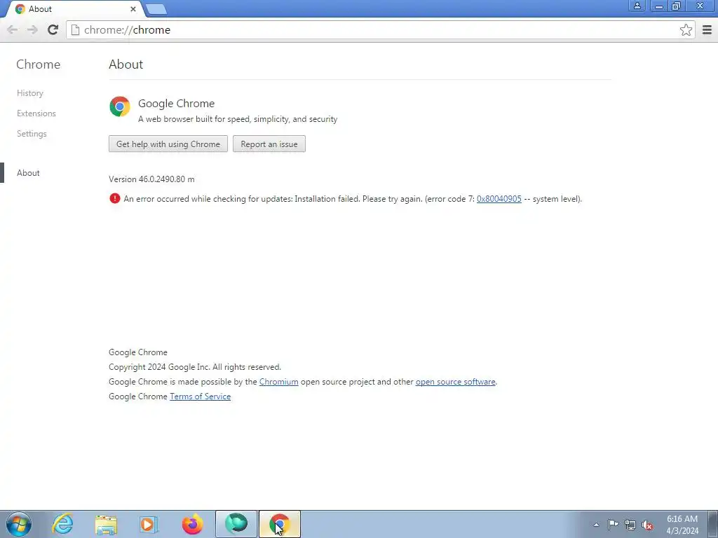Click the Show desktop strip at taskbar end
The image size is (718, 538).
pyautogui.click(x=712, y=524)
